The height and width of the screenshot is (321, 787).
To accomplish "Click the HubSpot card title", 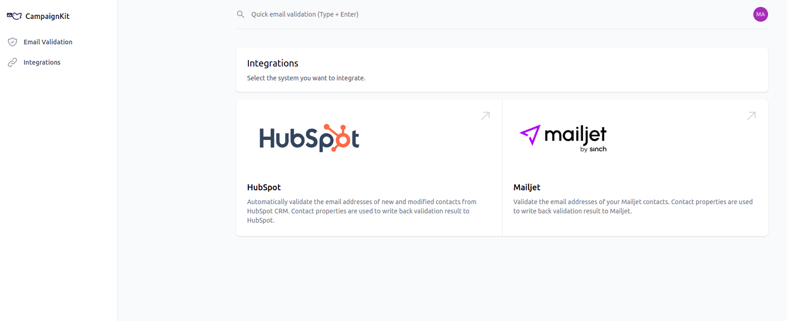I will [x=264, y=187].
